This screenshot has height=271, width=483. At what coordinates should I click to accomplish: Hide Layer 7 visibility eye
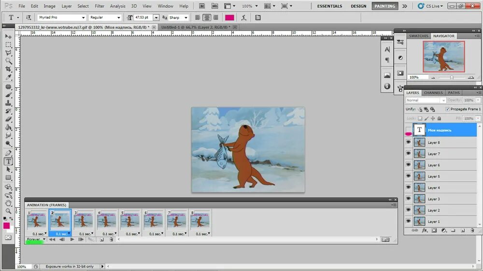point(409,153)
